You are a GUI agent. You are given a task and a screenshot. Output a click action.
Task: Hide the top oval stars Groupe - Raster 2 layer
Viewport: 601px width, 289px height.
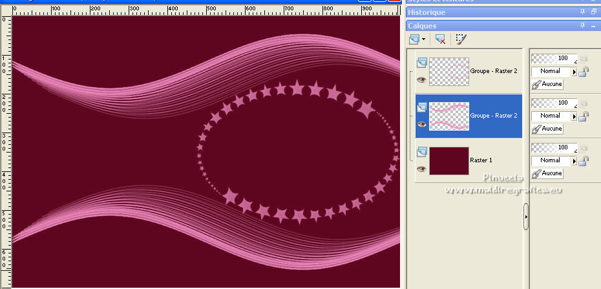pos(421,80)
